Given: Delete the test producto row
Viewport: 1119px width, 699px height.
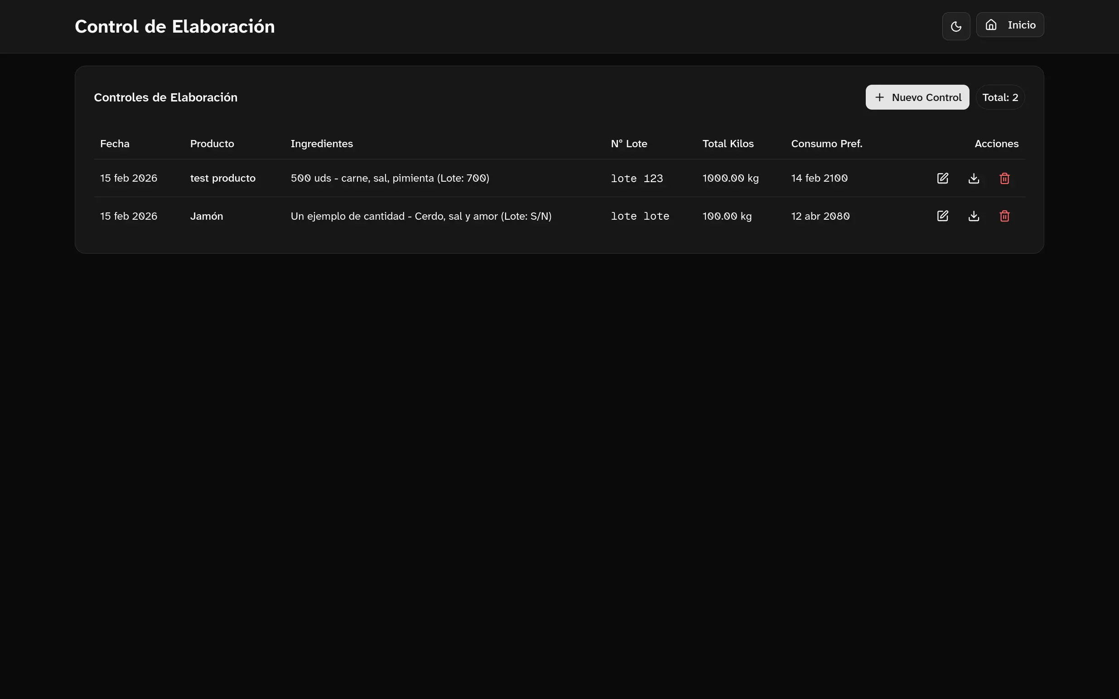Looking at the screenshot, I should point(1004,178).
